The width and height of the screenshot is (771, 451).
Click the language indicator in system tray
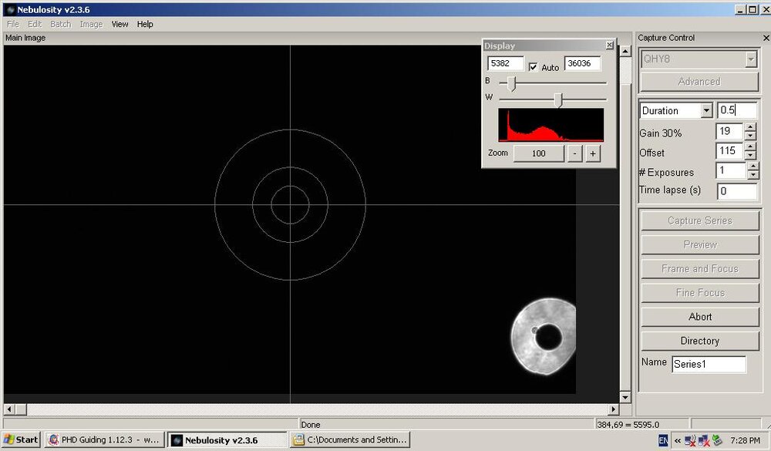(664, 440)
